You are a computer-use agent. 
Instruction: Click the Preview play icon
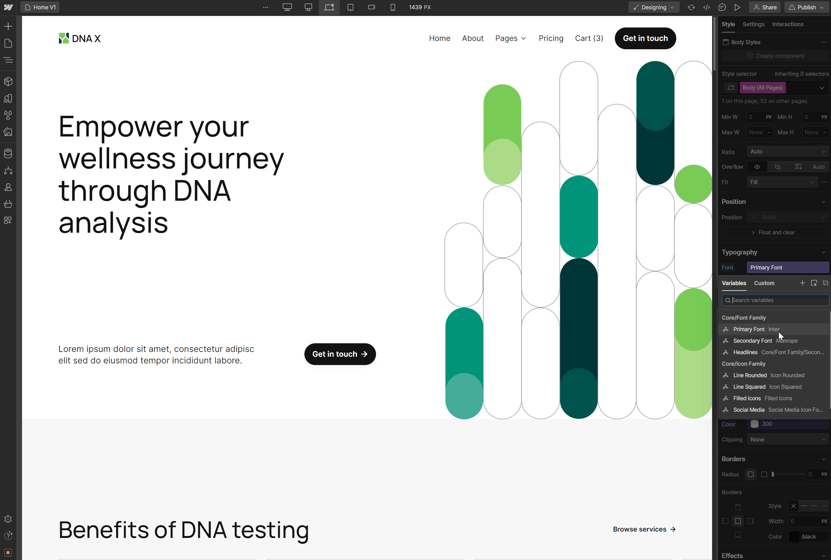pos(737,7)
